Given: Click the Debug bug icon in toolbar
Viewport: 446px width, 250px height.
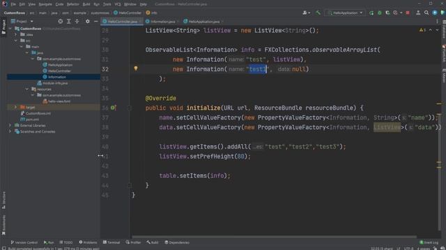Looking at the screenshot, I should (x=379, y=12).
